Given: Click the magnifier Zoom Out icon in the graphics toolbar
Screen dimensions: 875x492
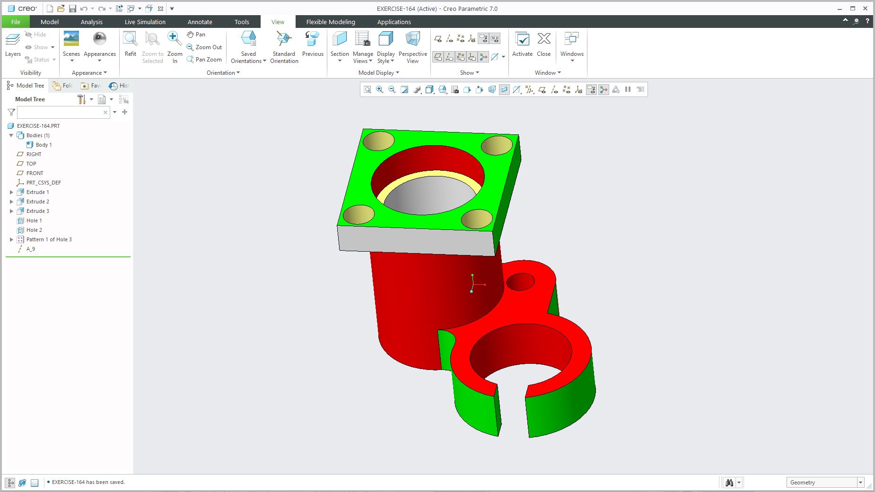Looking at the screenshot, I should (x=392, y=89).
